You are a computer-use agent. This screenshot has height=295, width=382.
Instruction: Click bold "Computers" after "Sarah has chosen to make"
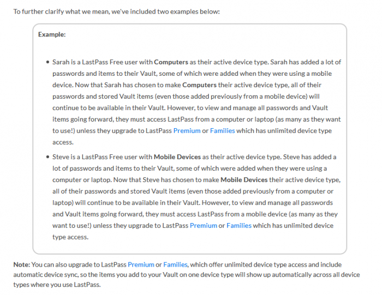point(199,85)
